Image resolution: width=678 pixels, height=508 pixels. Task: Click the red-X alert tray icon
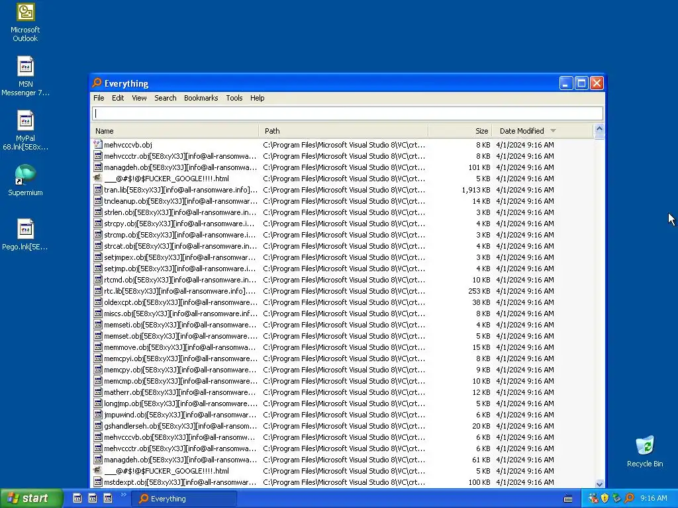pyautogui.click(x=593, y=499)
